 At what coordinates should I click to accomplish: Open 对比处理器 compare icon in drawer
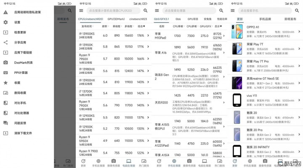click(x=5, y=113)
